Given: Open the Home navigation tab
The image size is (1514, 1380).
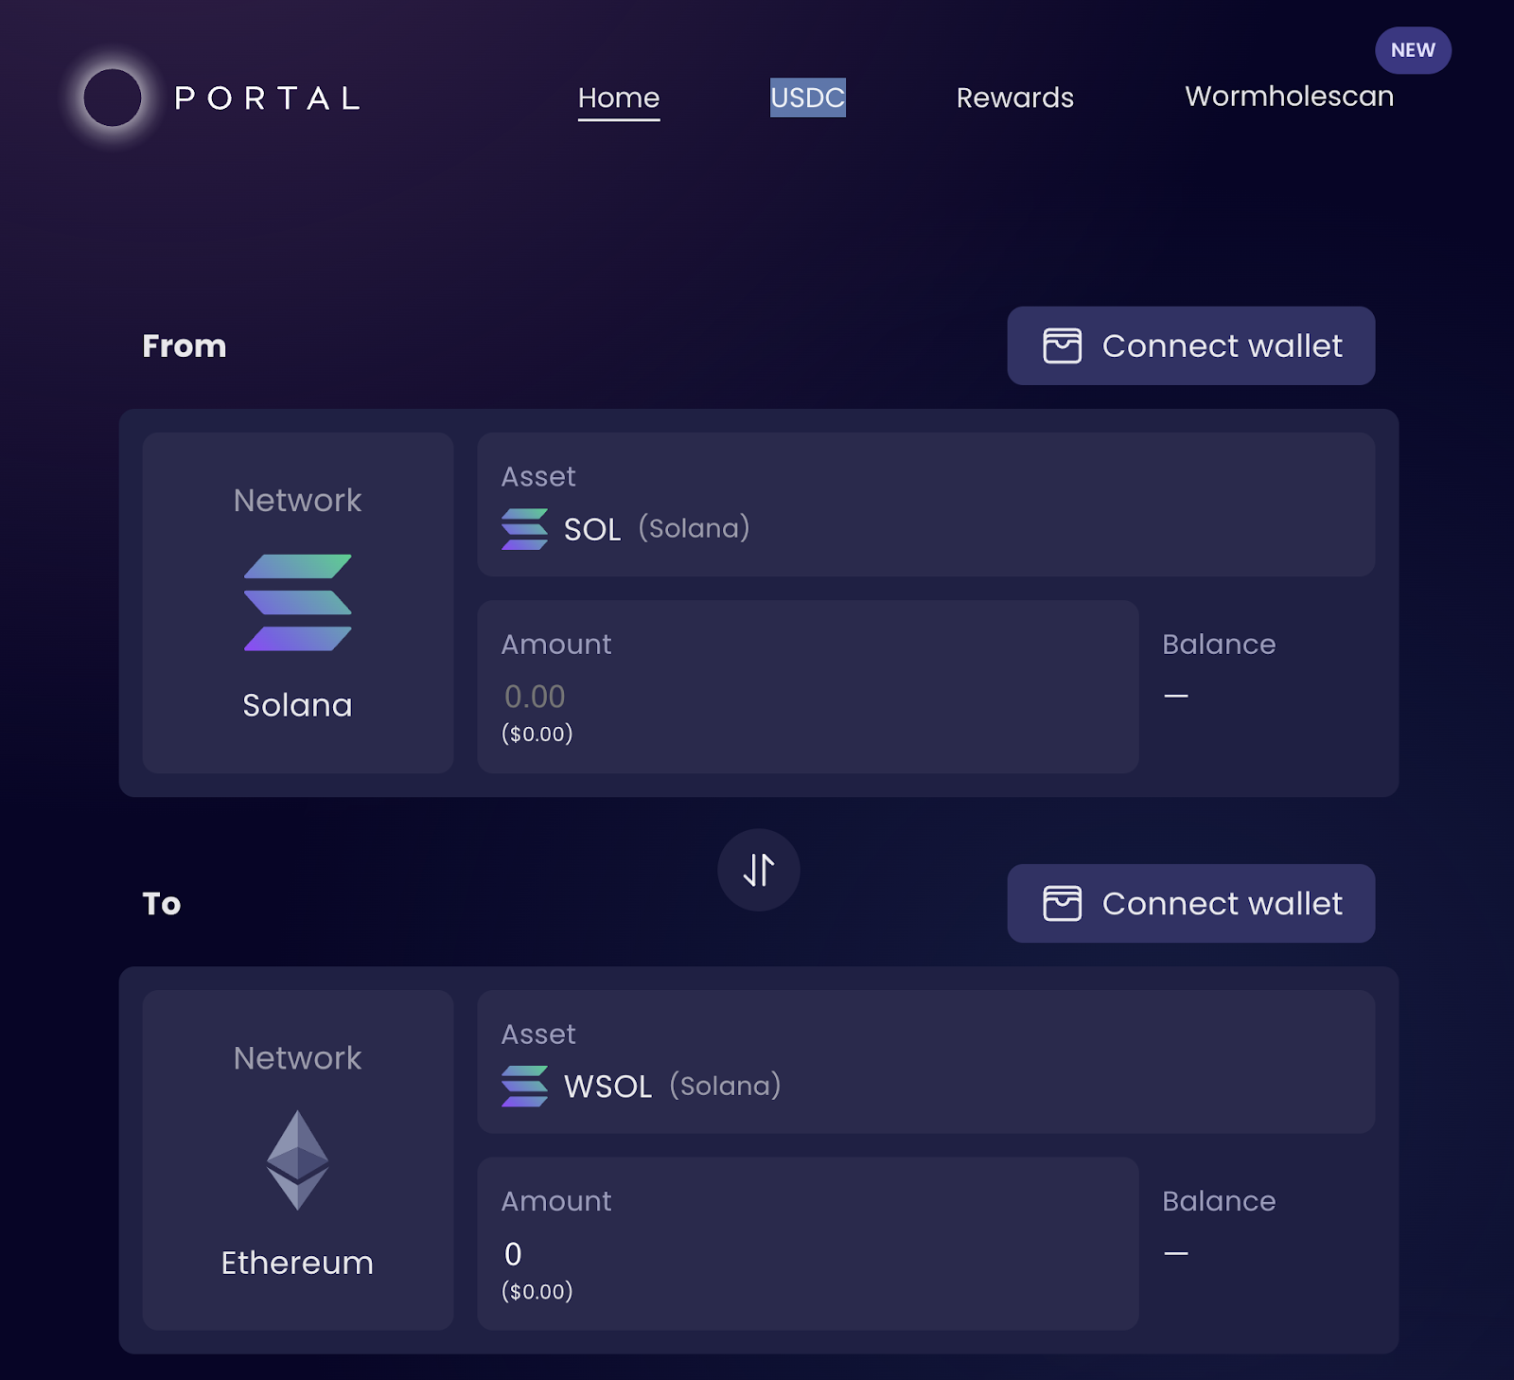Looking at the screenshot, I should pos(619,97).
